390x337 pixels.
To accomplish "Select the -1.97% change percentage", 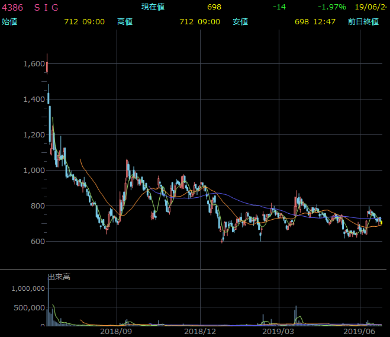I will pyautogui.click(x=332, y=7).
